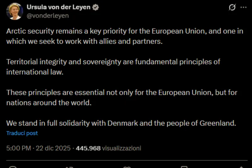
Task: Click the 5:00 PM timestamp
Action: coord(18,148)
